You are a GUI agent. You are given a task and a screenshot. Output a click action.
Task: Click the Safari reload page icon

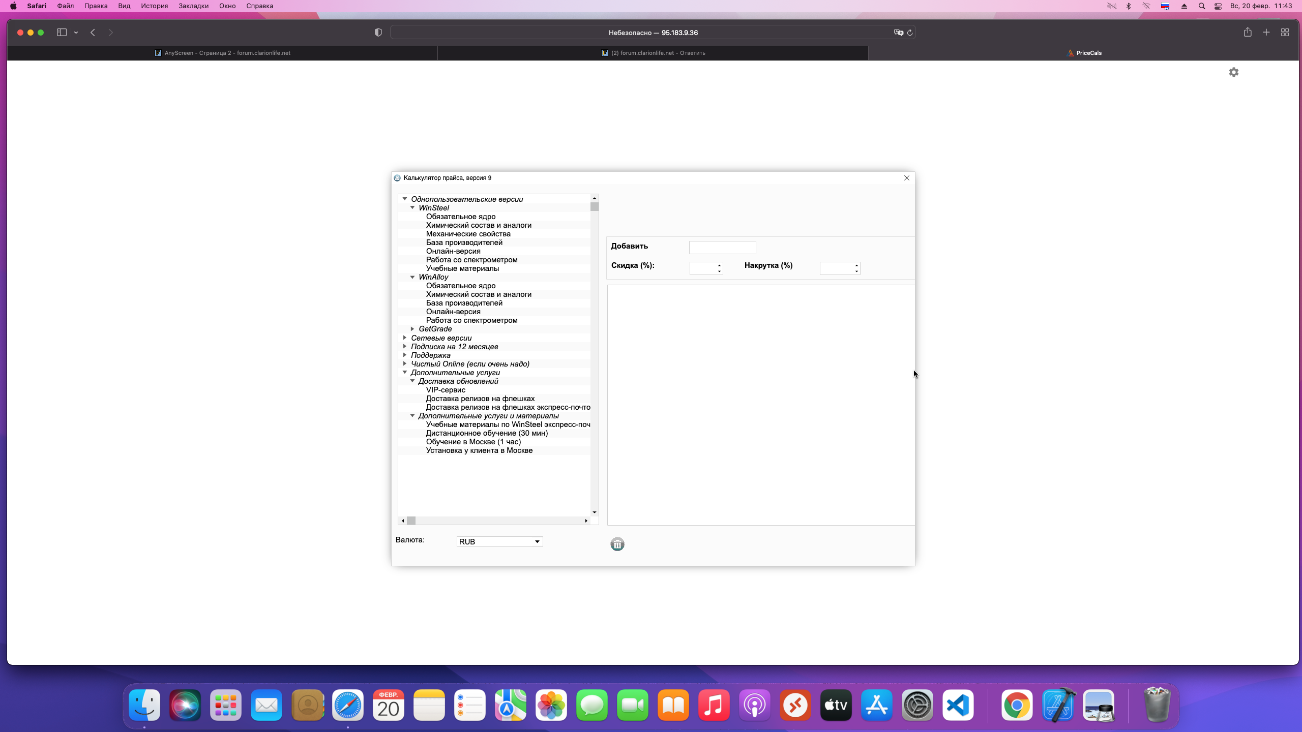point(910,33)
